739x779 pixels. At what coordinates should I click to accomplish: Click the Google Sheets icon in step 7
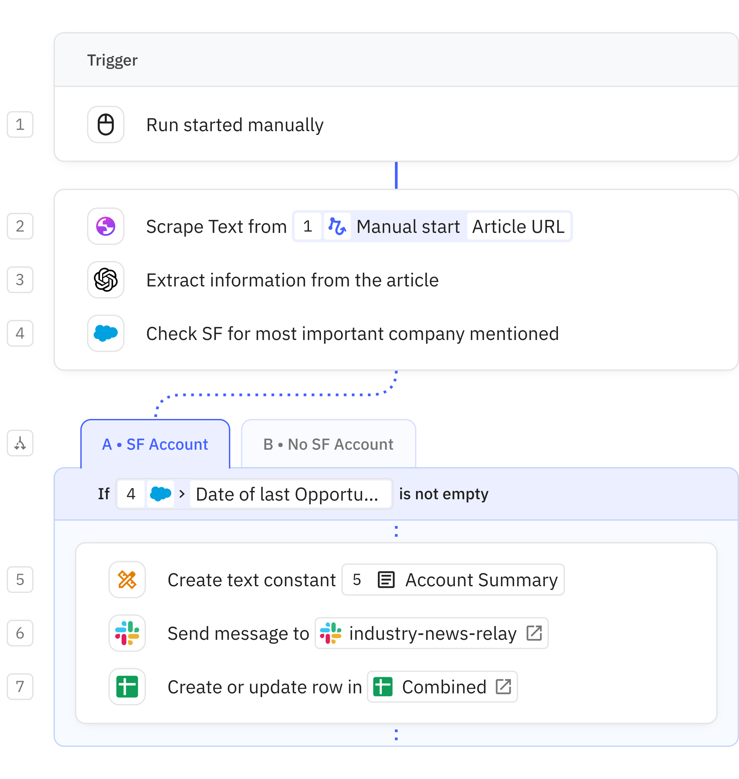click(127, 687)
